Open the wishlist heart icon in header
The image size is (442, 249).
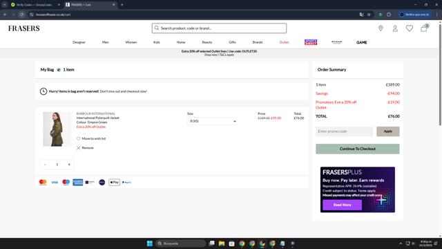point(410,28)
